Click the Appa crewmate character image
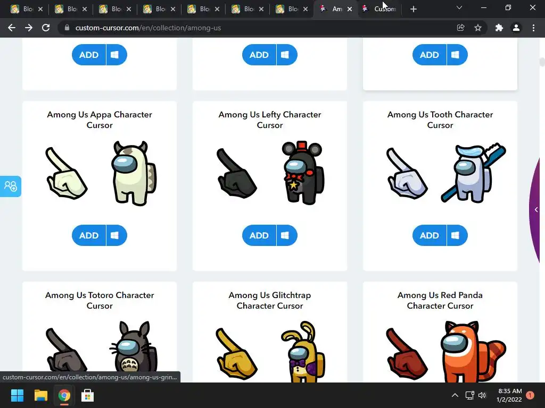 click(x=134, y=173)
